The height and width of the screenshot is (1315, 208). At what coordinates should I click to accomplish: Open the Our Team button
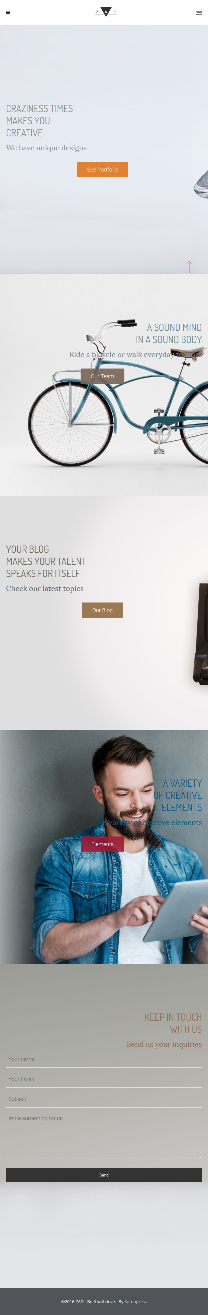[102, 376]
